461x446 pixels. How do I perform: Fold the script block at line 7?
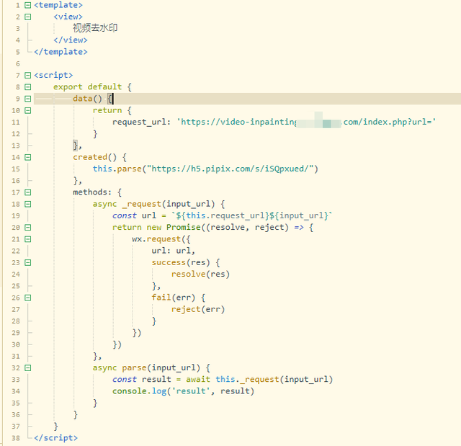pyautogui.click(x=27, y=75)
